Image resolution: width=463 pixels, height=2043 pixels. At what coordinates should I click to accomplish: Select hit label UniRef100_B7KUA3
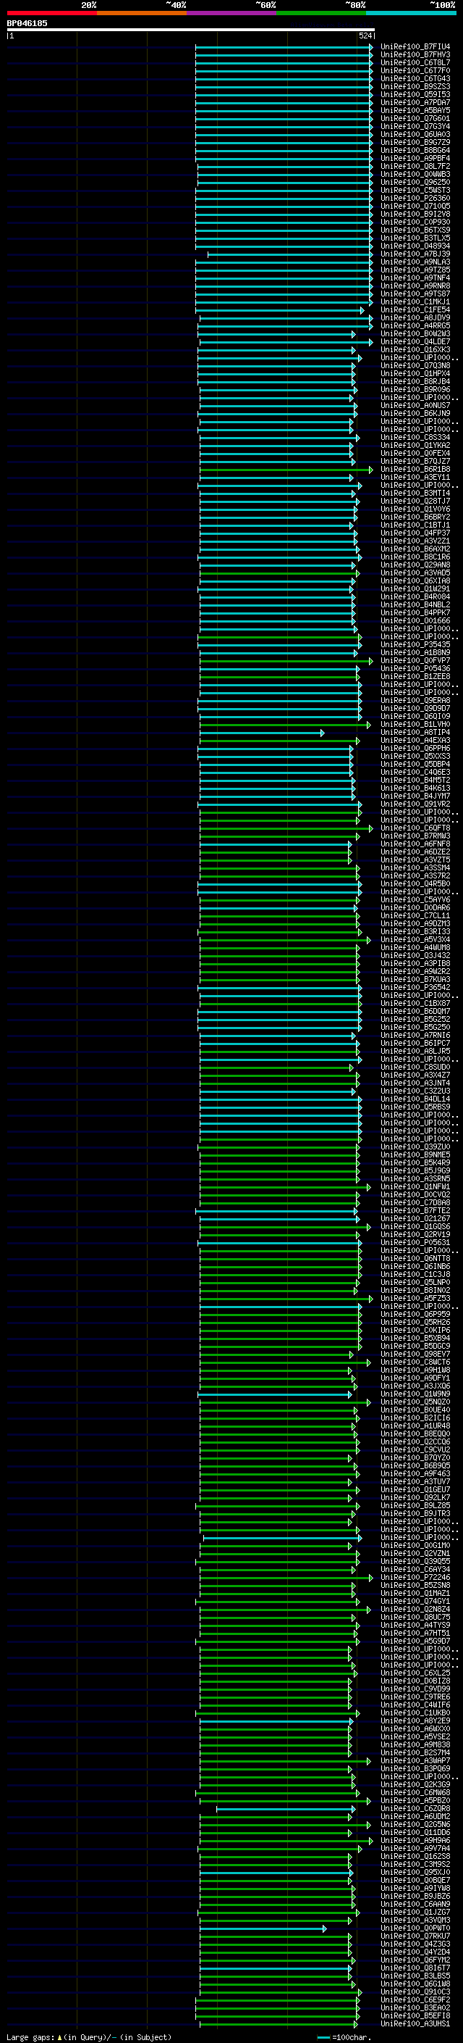pos(415,980)
